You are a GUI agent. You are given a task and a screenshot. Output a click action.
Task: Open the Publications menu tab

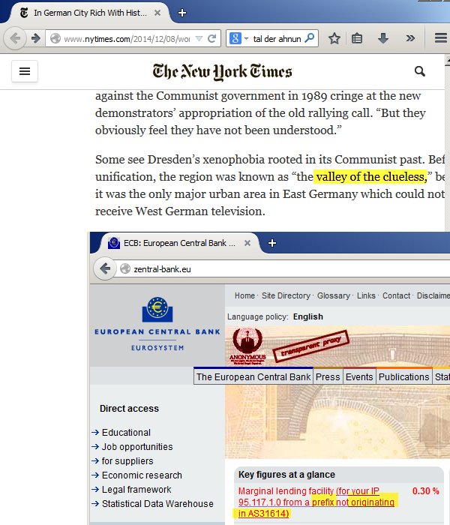click(x=403, y=377)
